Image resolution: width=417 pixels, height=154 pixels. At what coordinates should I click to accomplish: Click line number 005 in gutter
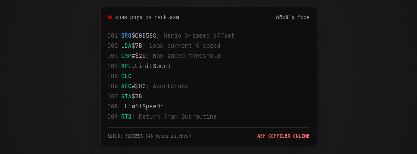(x=113, y=76)
